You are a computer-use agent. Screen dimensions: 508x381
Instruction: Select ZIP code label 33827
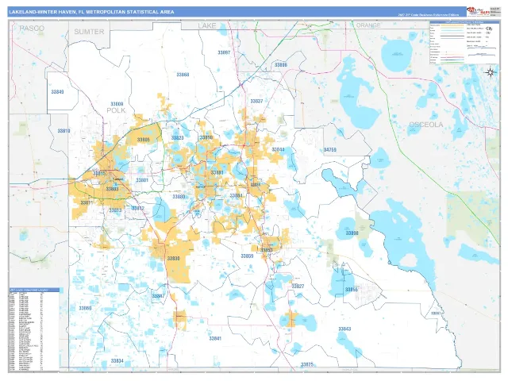(298, 286)
